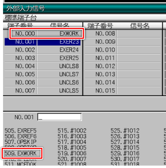Choose the terminal NO.005 row

[x=25, y=74]
